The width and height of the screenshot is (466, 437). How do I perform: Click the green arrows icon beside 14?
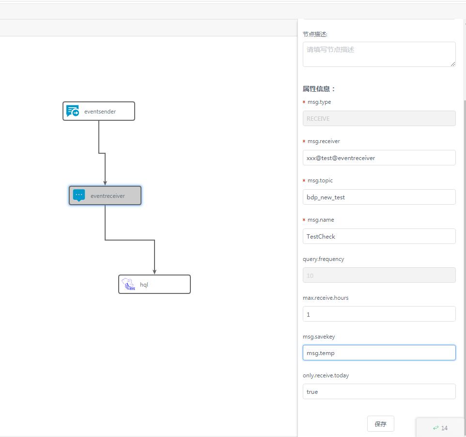(x=435, y=428)
